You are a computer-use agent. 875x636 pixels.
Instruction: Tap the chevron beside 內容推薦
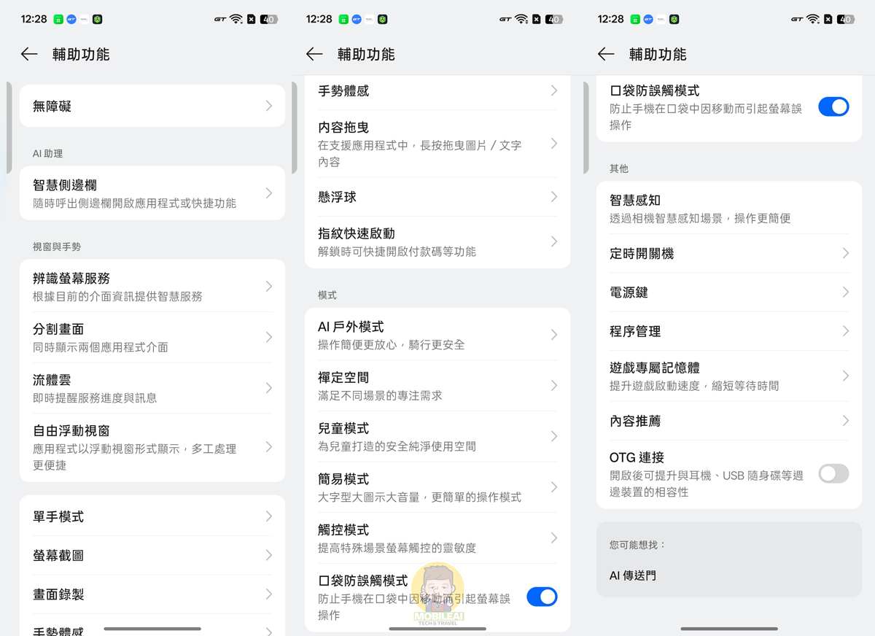pos(846,421)
